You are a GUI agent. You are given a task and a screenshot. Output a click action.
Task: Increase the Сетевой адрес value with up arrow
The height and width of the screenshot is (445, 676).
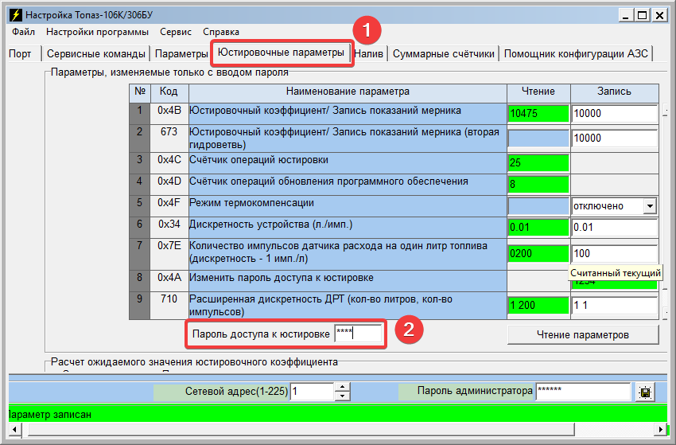coord(342,387)
